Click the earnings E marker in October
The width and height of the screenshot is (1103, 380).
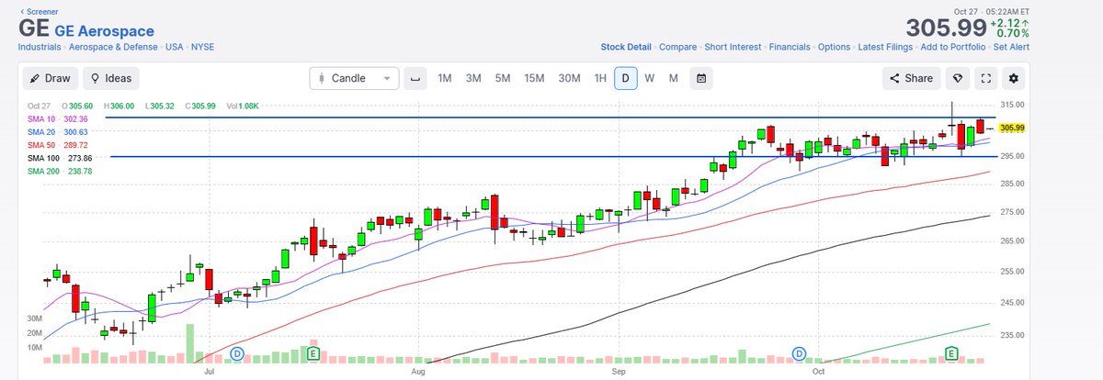(x=952, y=353)
